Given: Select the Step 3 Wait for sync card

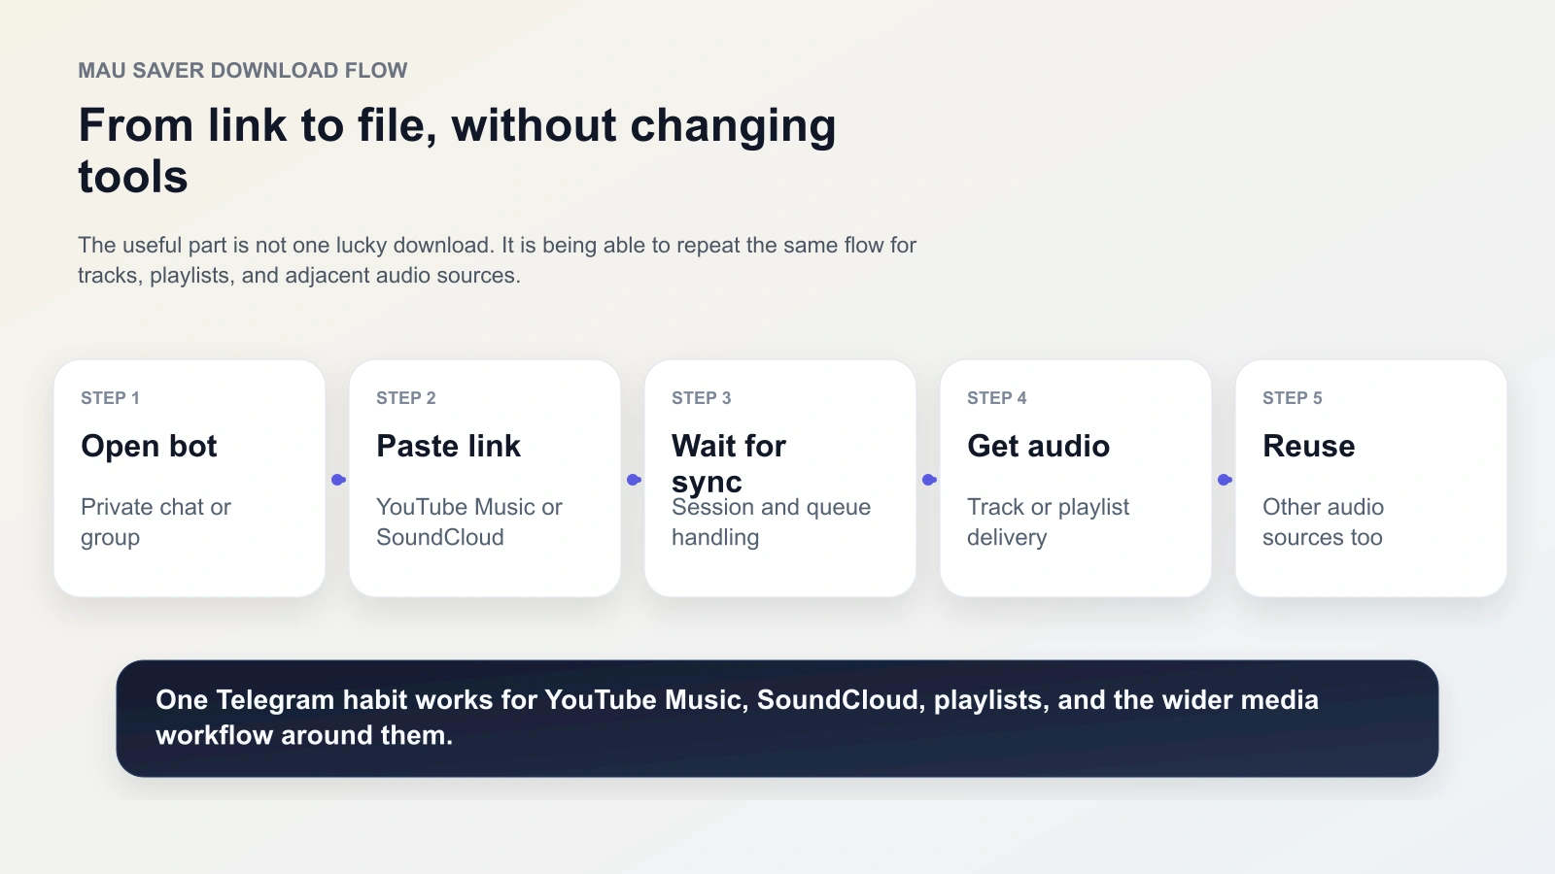Looking at the screenshot, I should 779,478.
